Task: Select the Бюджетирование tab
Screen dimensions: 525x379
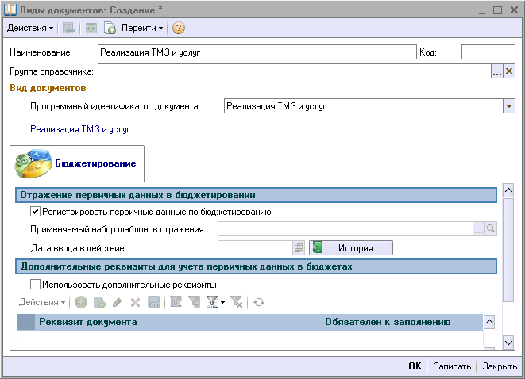Action: coord(77,163)
